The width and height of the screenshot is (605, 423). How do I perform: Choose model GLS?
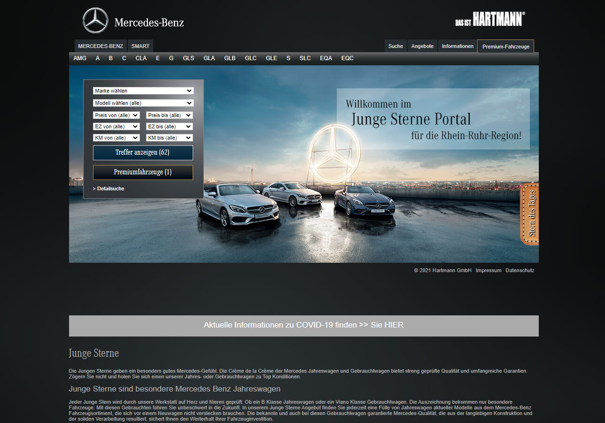point(188,58)
